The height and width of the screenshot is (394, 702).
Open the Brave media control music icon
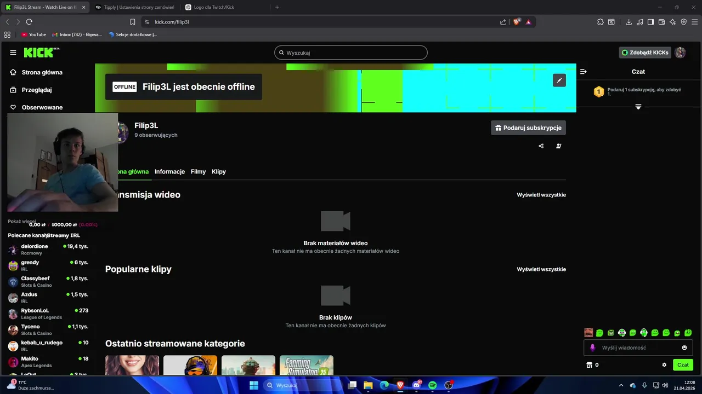tap(639, 22)
